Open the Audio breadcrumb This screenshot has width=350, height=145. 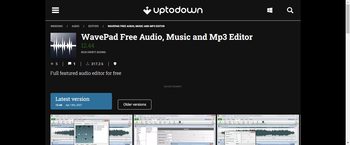tap(76, 26)
